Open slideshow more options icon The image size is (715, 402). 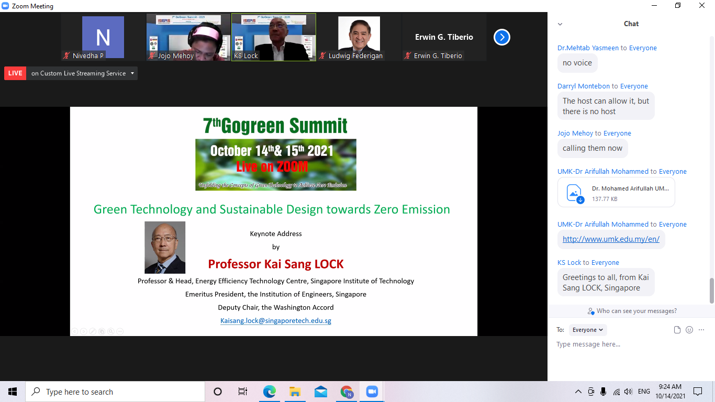point(120,331)
